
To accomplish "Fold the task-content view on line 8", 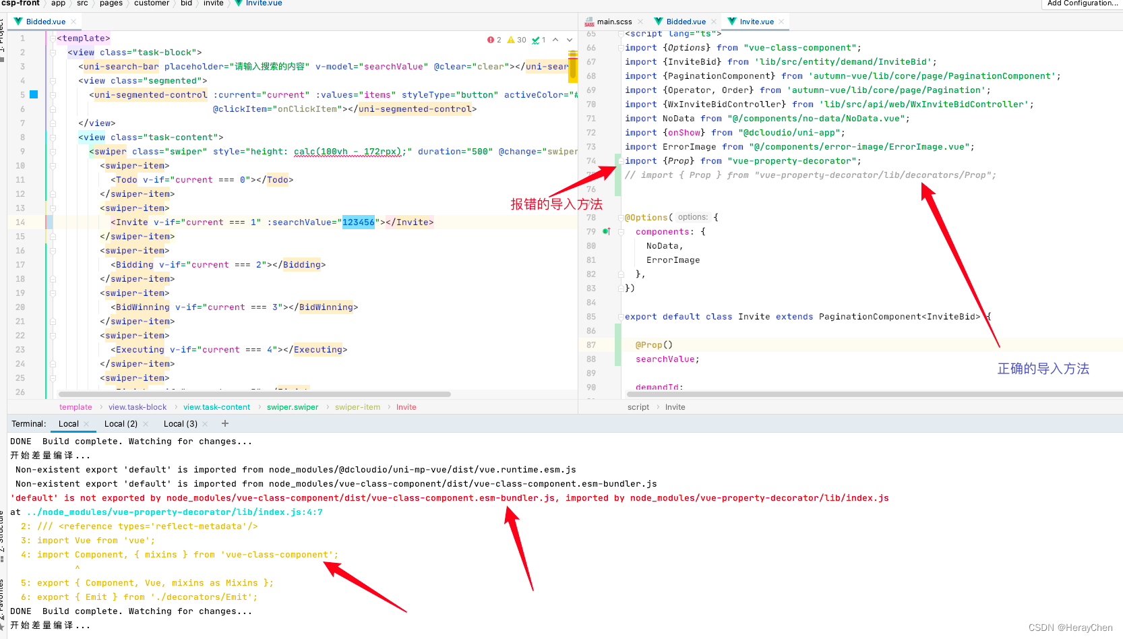I will point(52,138).
